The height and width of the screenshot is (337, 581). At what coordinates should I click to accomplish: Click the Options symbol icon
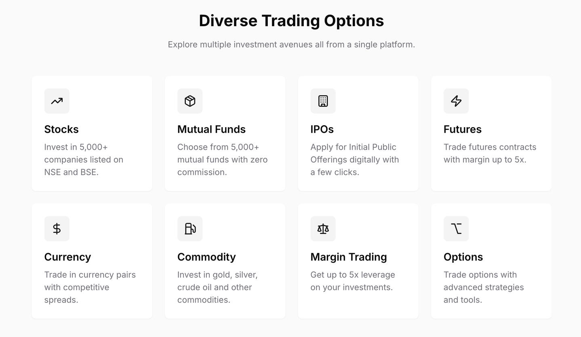tap(456, 228)
